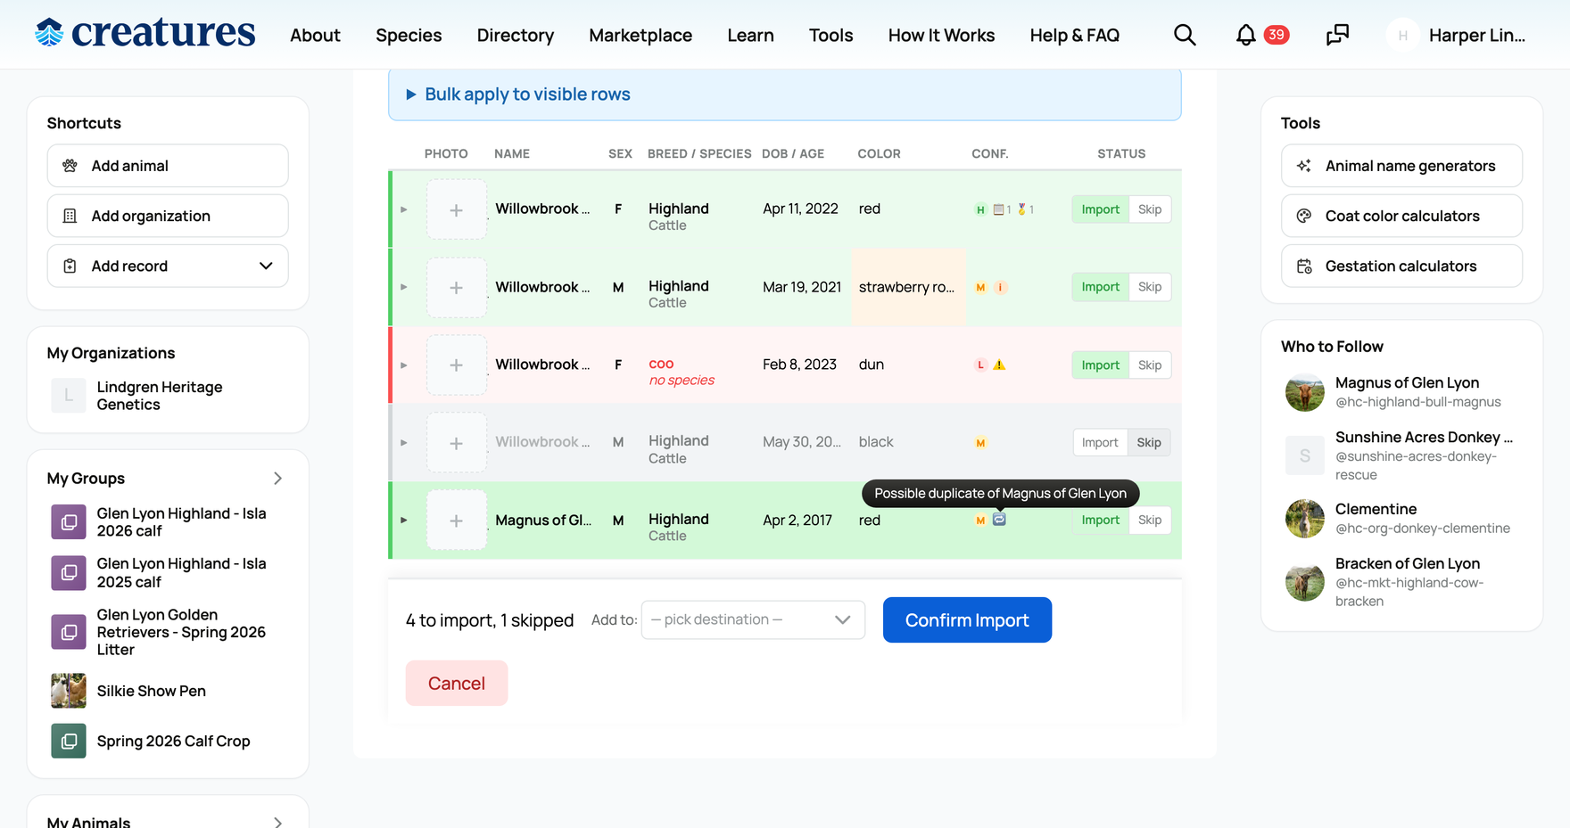Cancel the import

click(x=457, y=684)
